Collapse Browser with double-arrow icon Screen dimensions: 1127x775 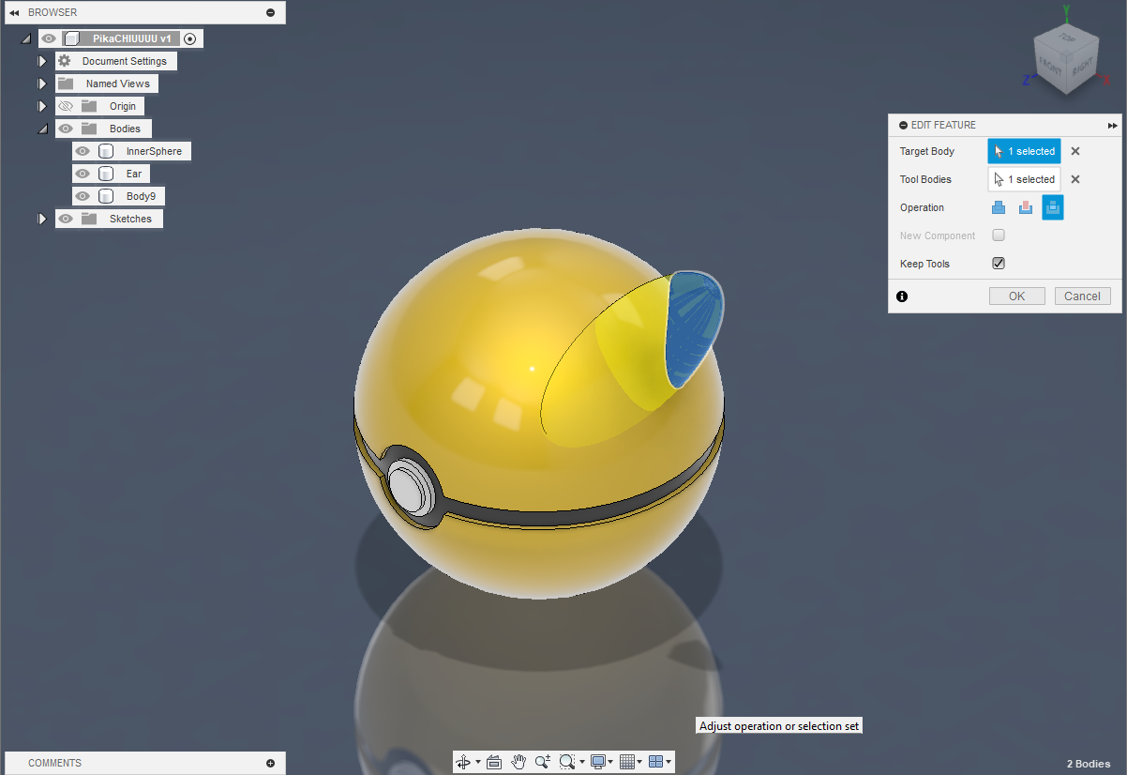tap(14, 12)
